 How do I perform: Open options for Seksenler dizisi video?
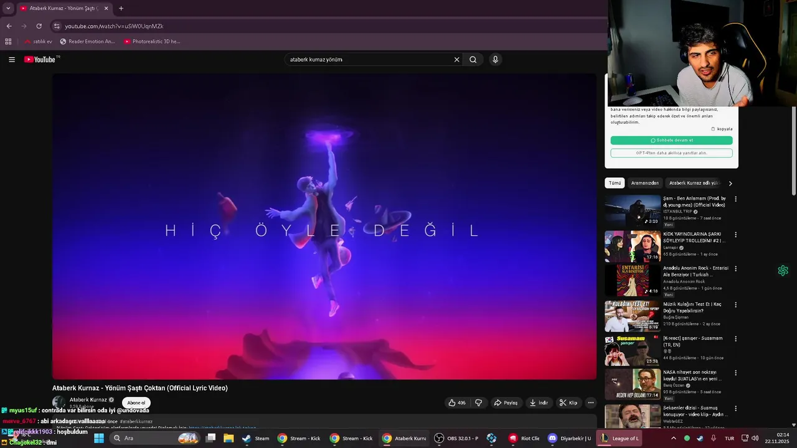[x=735, y=409]
